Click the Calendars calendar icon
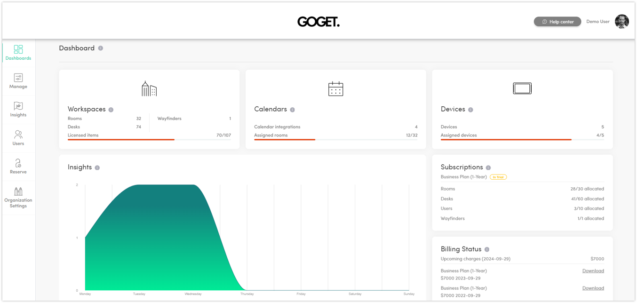Viewport: 637px width, 303px height. pyautogui.click(x=335, y=88)
